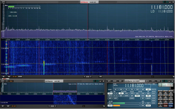This screenshot has height=109, width=175.
Task: Open SETT. in Aux SP window
Action: pos(3,81)
